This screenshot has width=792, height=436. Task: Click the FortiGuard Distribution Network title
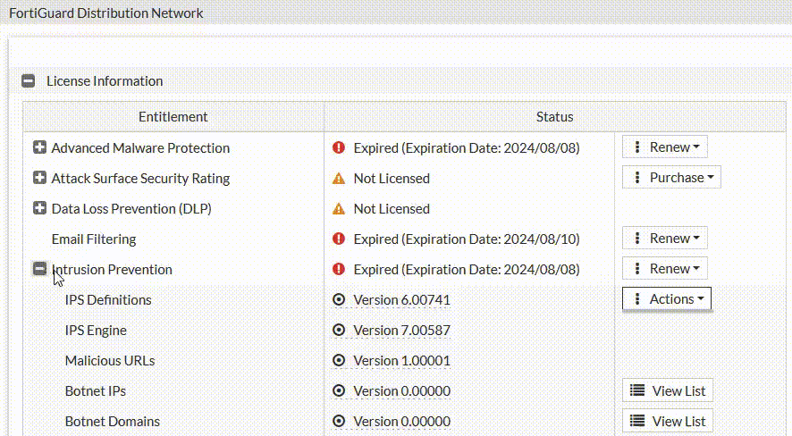(106, 13)
